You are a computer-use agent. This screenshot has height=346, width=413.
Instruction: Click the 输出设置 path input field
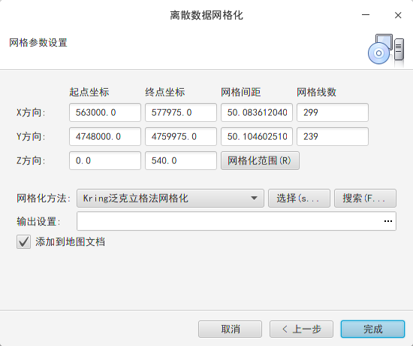click(x=229, y=221)
